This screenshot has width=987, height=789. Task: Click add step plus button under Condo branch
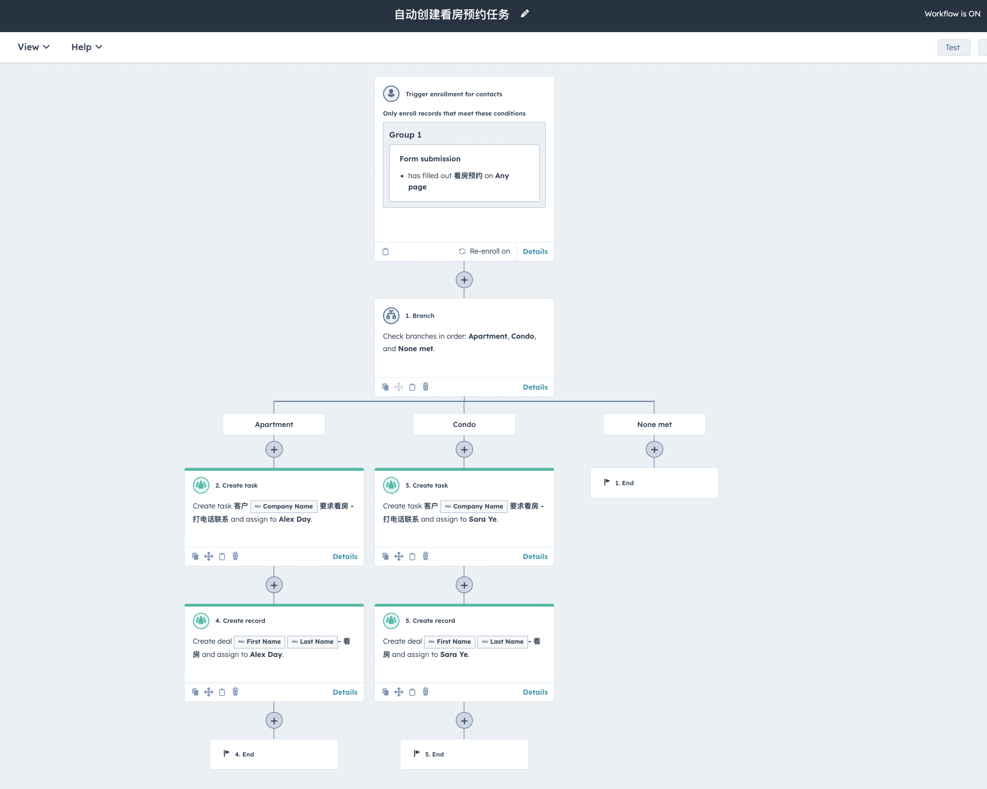pos(464,449)
